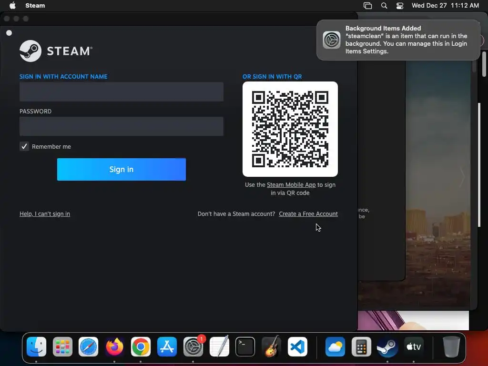Focus the password input field
The image size is (488, 366).
(x=122, y=126)
